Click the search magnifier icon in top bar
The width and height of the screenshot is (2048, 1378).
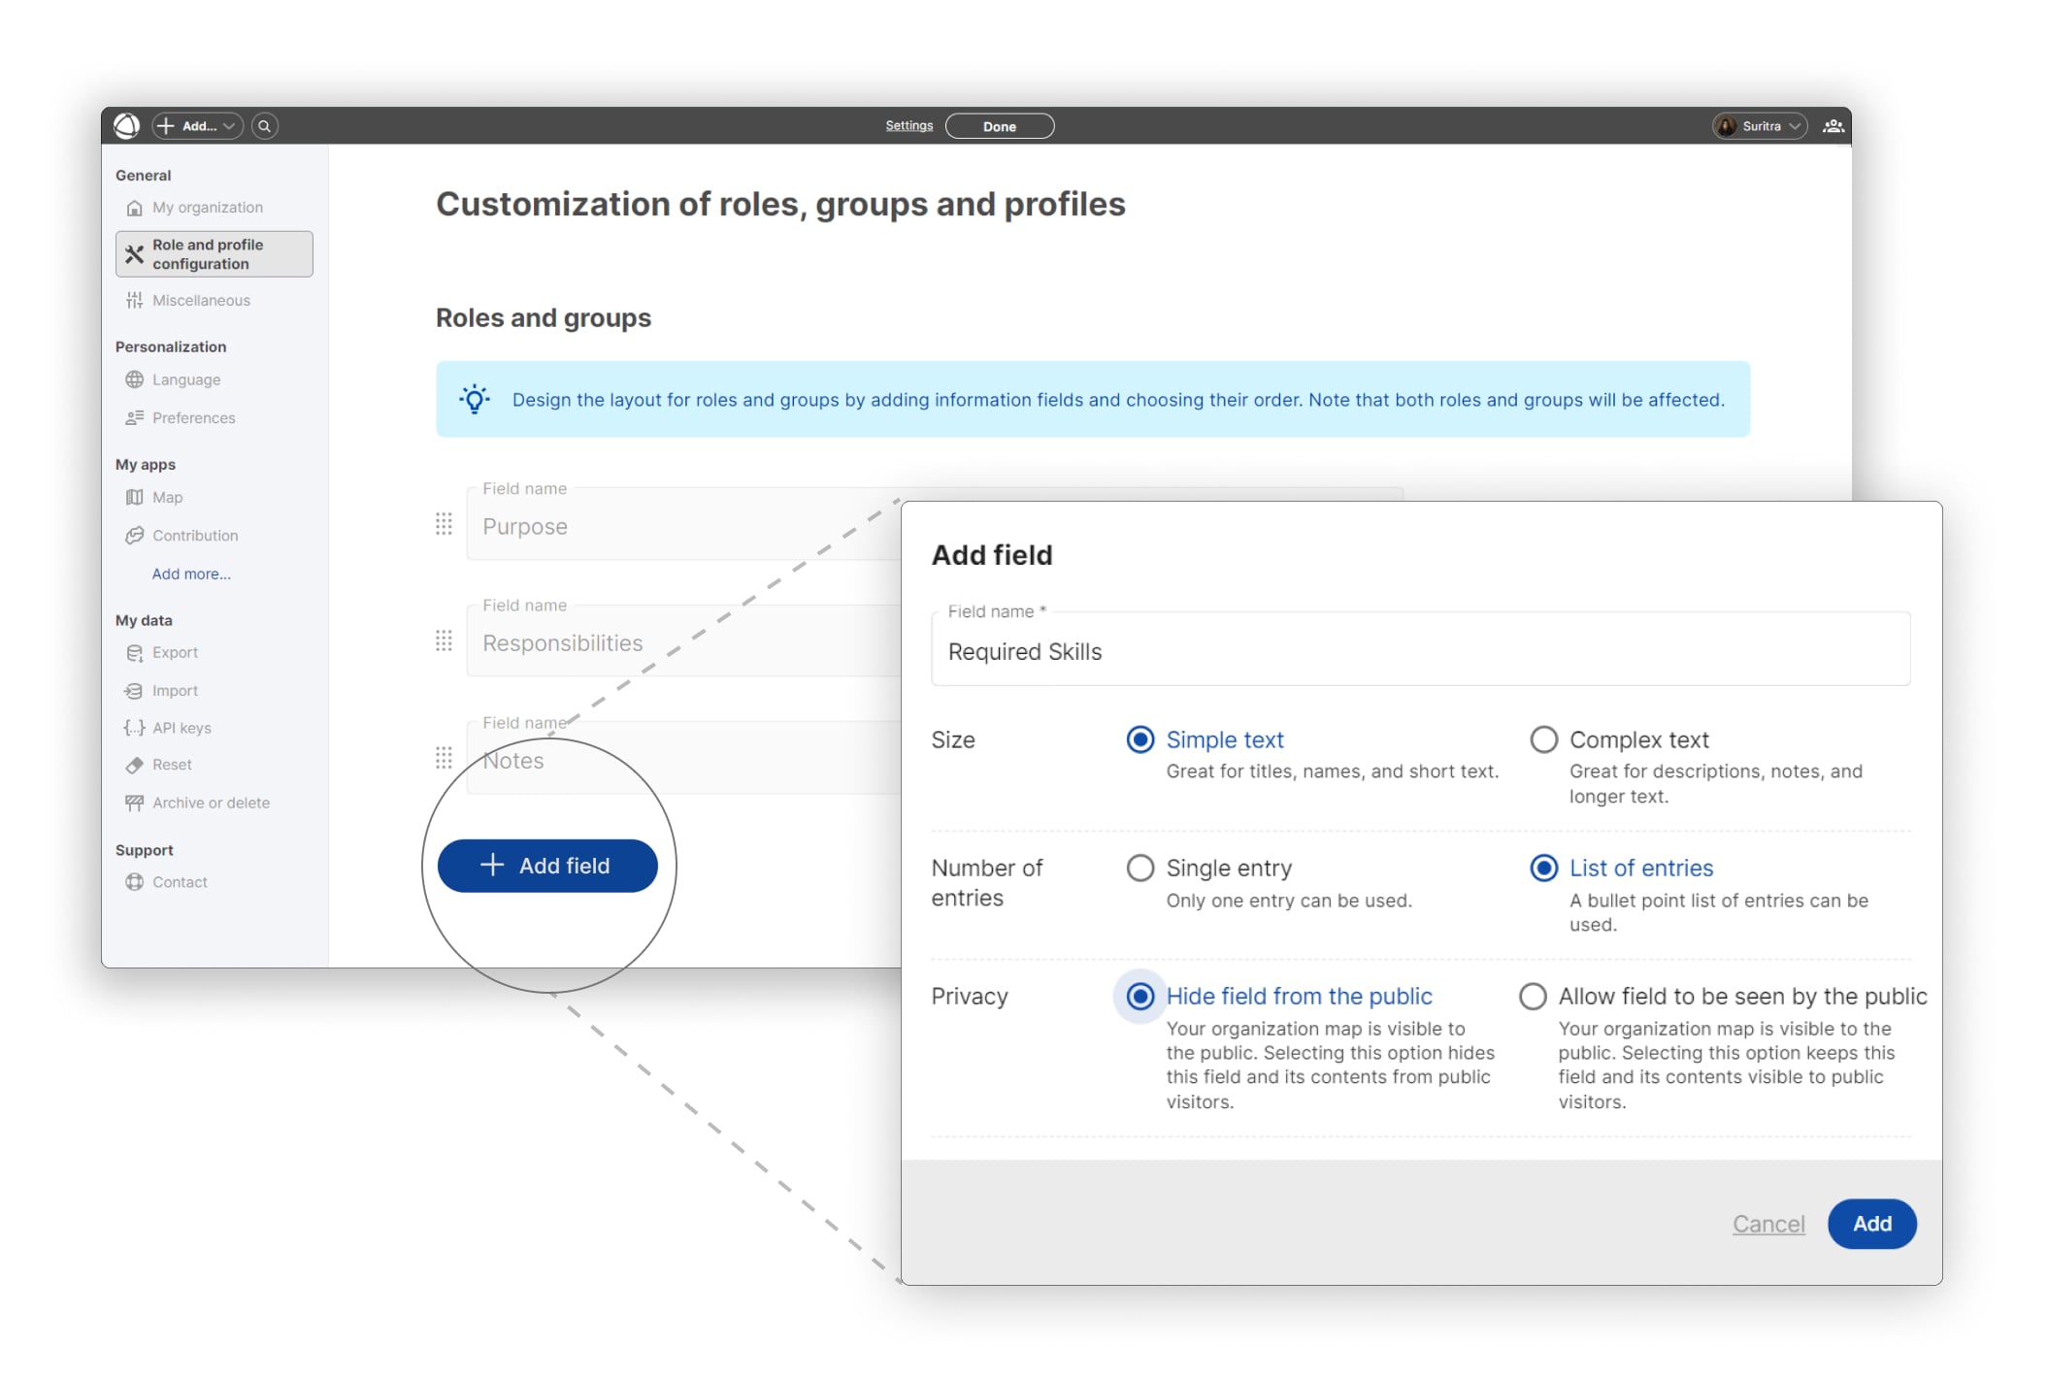click(x=264, y=126)
